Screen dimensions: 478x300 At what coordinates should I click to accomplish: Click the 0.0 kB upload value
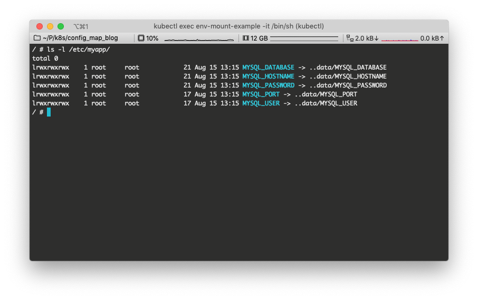[x=429, y=38]
